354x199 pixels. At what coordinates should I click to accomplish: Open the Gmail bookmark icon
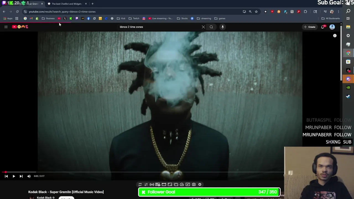[x=31, y=19]
